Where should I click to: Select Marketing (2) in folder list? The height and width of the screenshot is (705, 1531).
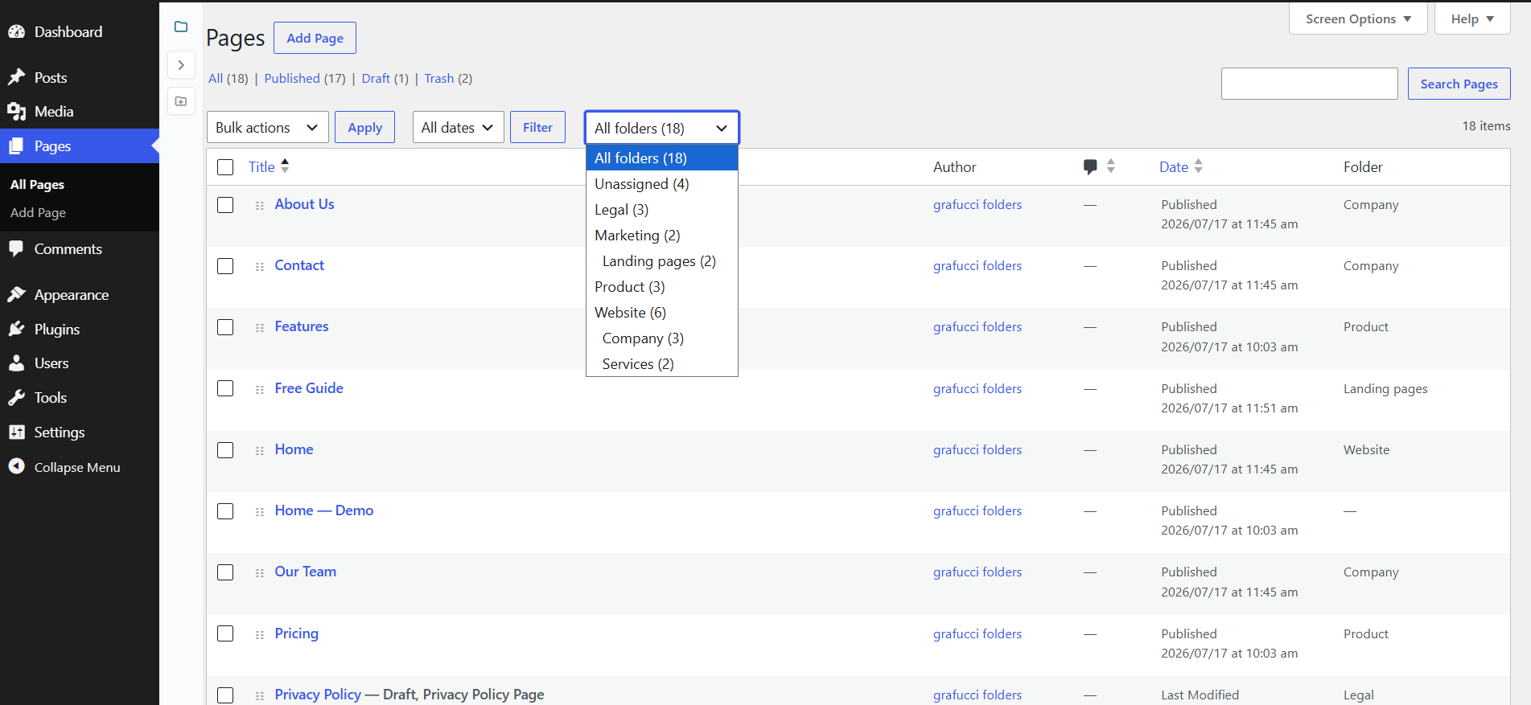point(661,236)
